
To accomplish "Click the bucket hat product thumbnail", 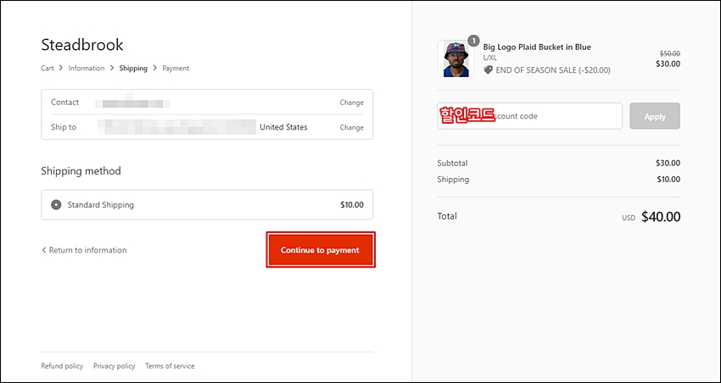I will (x=456, y=58).
